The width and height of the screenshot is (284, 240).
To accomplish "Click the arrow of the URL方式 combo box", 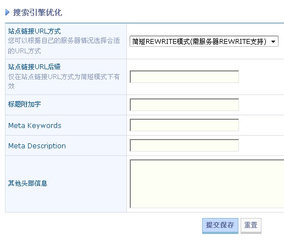I will [273, 42].
